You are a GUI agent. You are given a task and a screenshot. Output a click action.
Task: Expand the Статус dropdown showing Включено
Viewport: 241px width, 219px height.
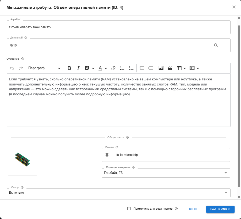(226, 193)
